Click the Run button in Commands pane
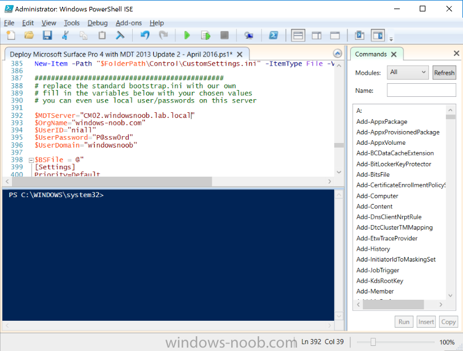 [x=404, y=322]
